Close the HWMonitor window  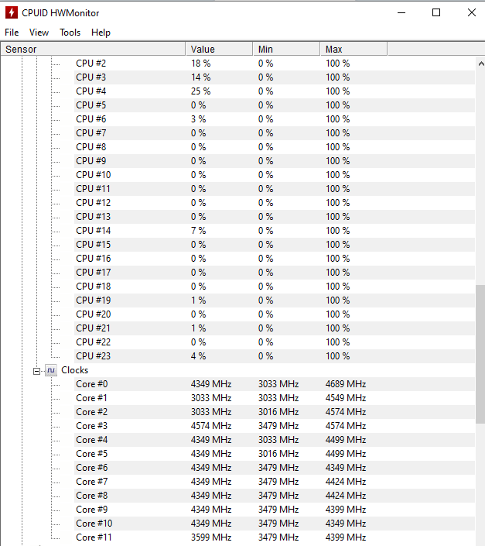click(x=471, y=13)
